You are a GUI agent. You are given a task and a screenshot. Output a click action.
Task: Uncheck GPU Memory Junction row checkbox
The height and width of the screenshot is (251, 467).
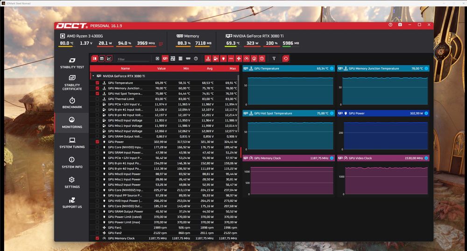pyautogui.click(x=98, y=88)
